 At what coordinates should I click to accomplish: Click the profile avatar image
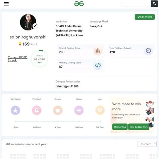pyautogui.click(x=28, y=22)
